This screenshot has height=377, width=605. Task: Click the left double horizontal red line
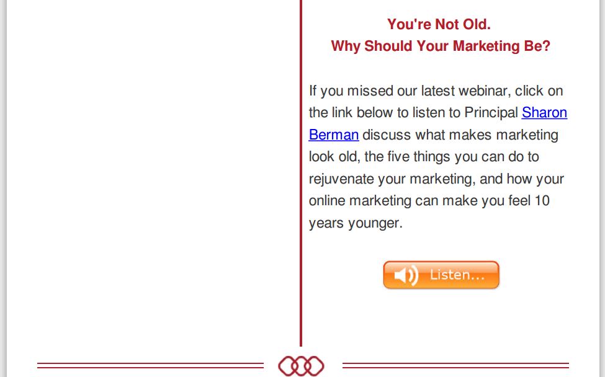(x=150, y=365)
